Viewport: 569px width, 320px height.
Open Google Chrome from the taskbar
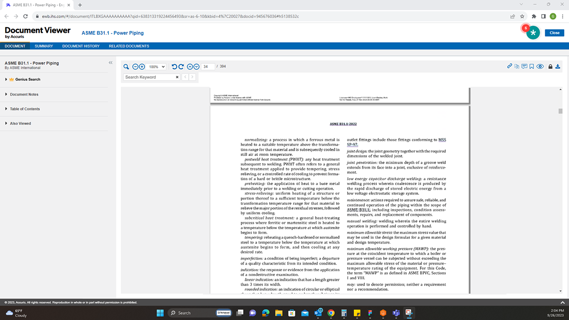[x=331, y=313]
